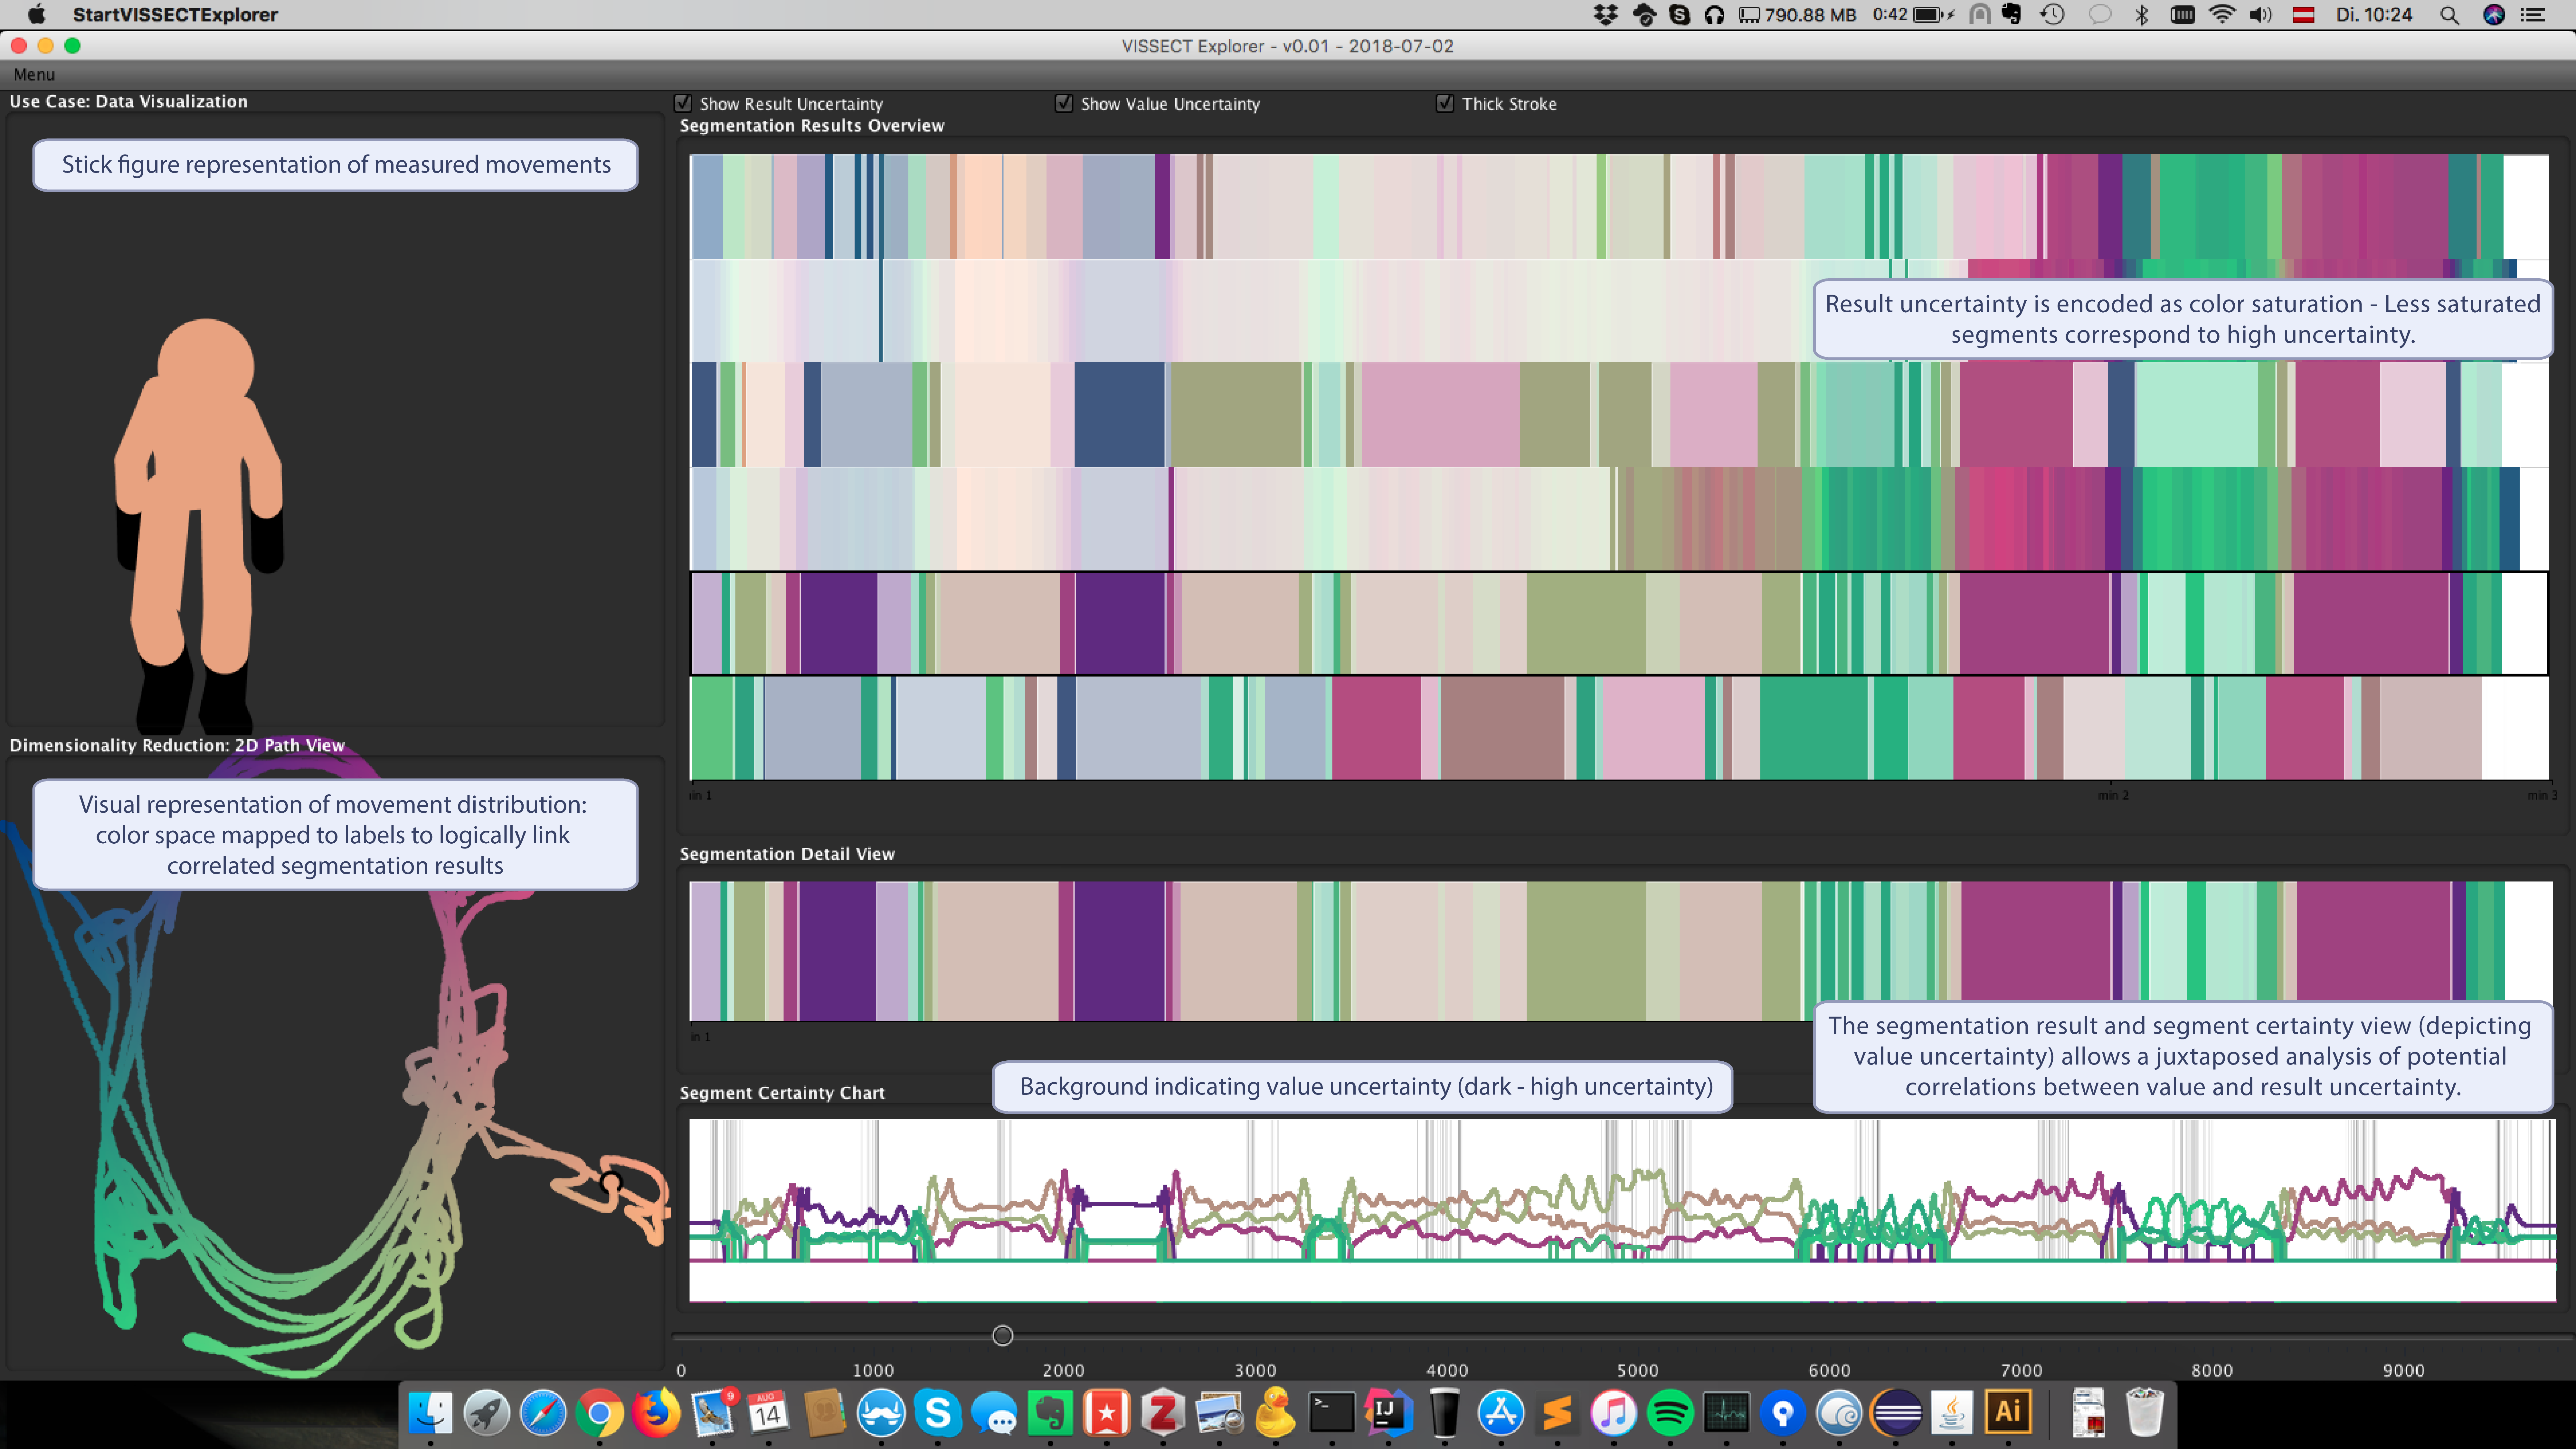Launch IntelliJ IDEA from the Dock
This screenshot has width=2576, height=1449.
[x=1388, y=1413]
